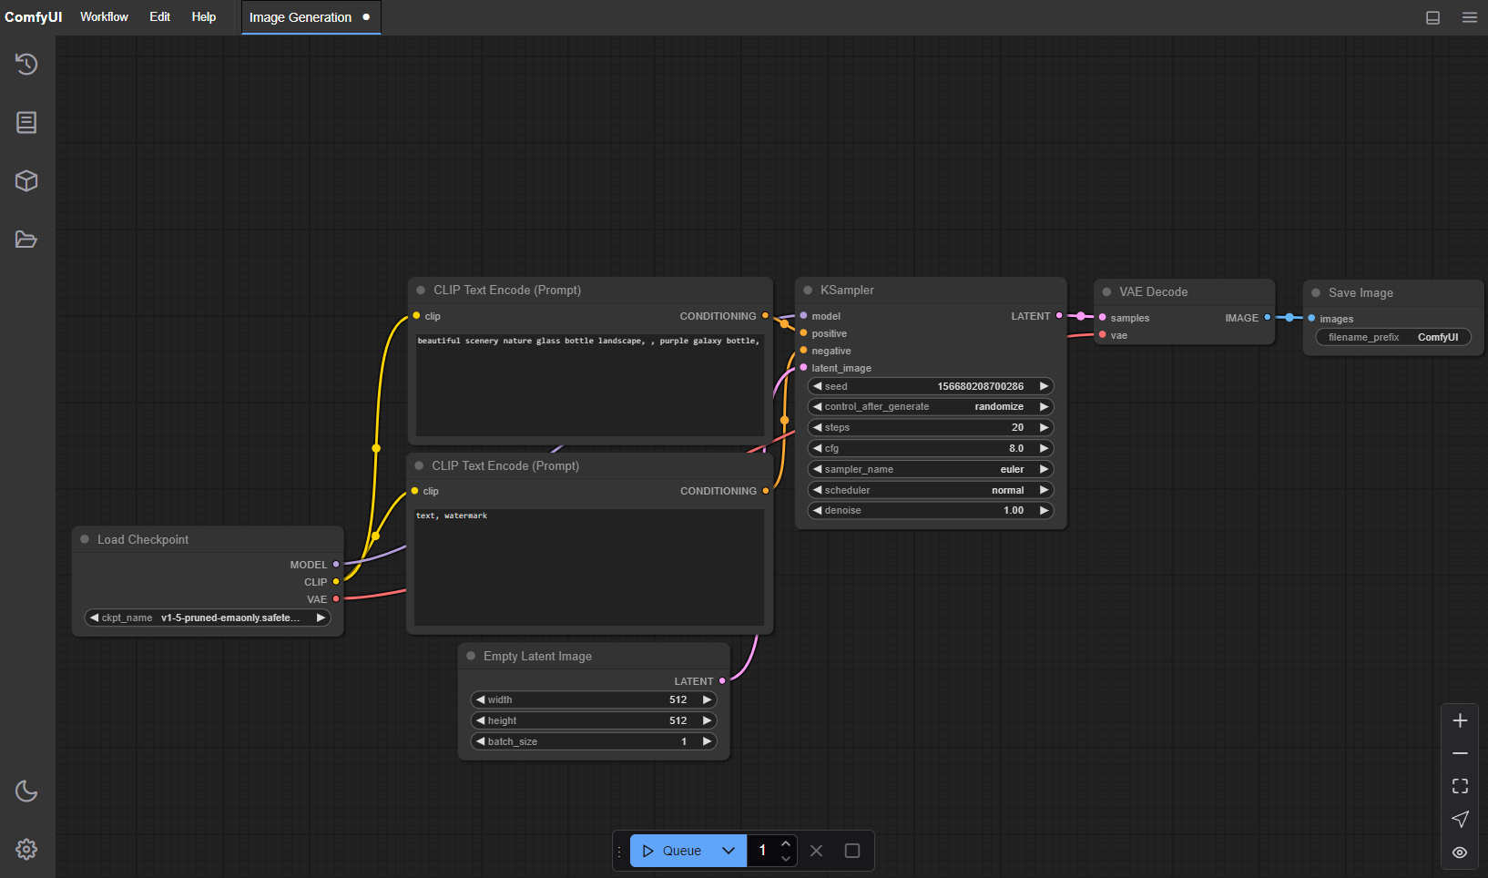This screenshot has height=878, width=1488.
Task: Cancel the queue with the X button
Action: (816, 850)
